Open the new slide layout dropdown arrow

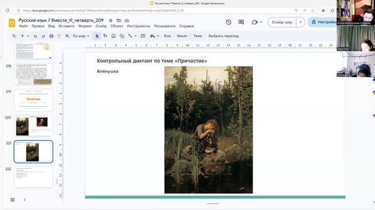tap(28, 36)
